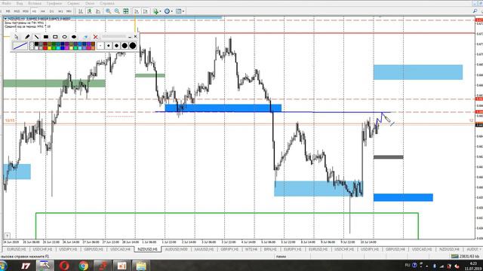Select the pencil freehand drawing tool
The height and width of the screenshot is (271, 483).
pyautogui.click(x=27, y=37)
